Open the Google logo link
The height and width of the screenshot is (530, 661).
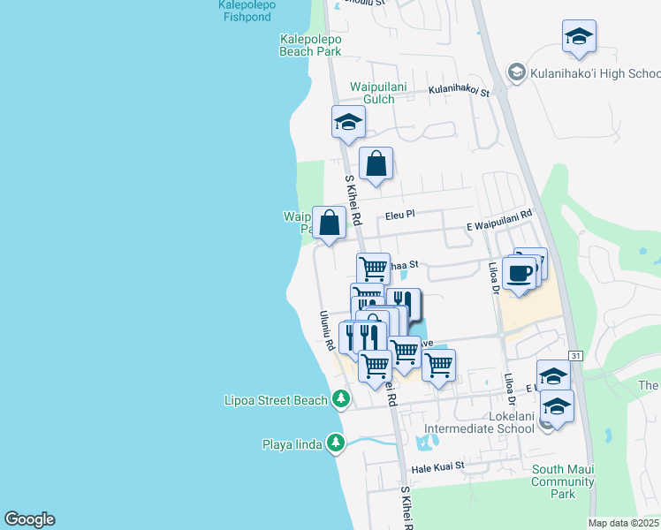click(x=29, y=519)
